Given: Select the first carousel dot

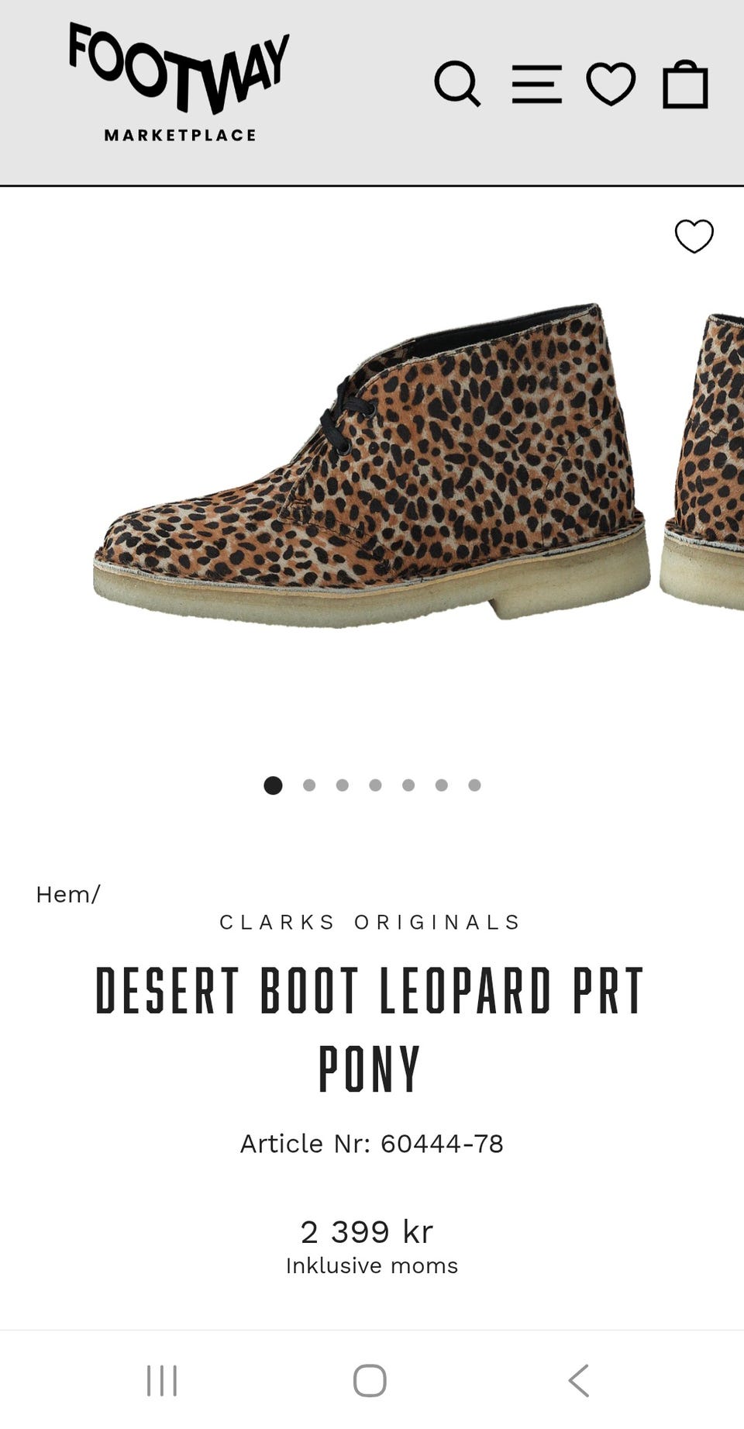Looking at the screenshot, I should [x=273, y=785].
